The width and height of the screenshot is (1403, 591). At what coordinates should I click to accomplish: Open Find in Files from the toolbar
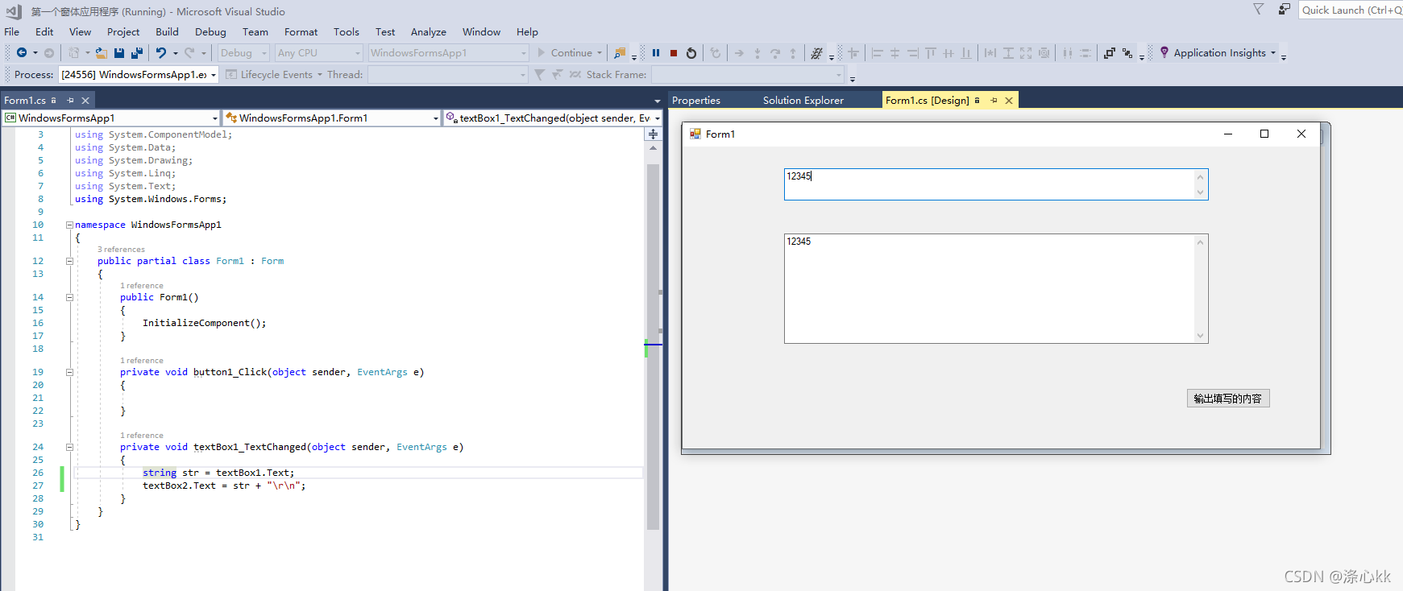(620, 53)
